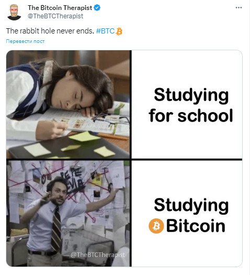Click The Bitcoin Therapist display name

click(x=60, y=8)
